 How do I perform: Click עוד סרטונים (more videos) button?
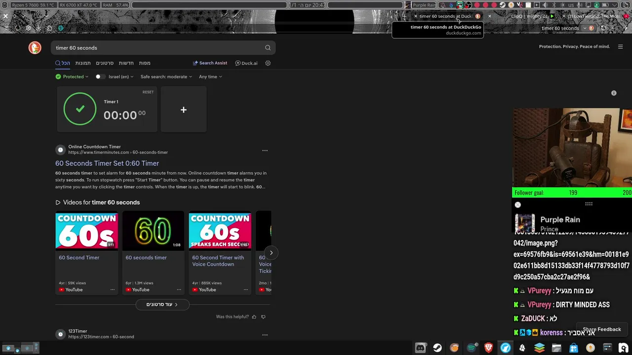162,304
